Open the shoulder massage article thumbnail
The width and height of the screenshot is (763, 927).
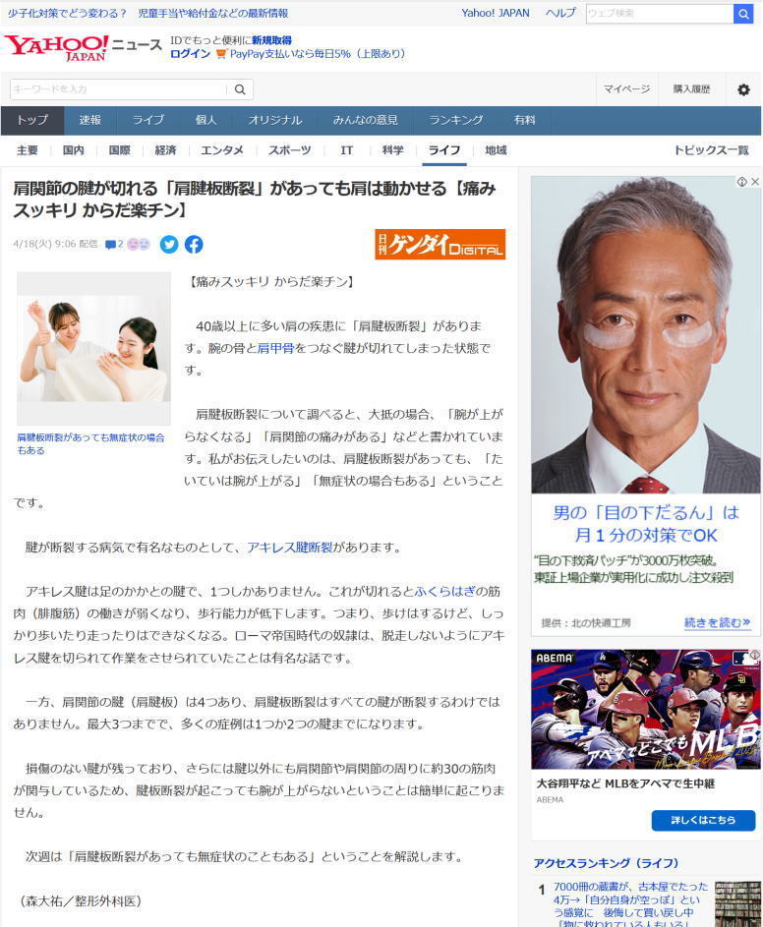pyautogui.click(x=93, y=349)
